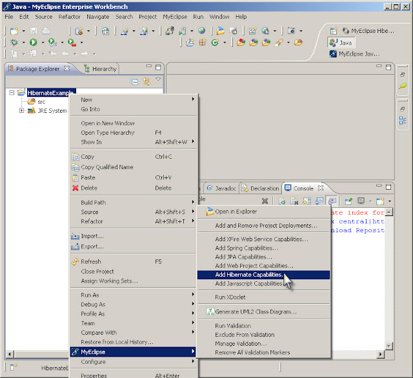
Task: Click Copy in context menu
Action: click(x=134, y=157)
